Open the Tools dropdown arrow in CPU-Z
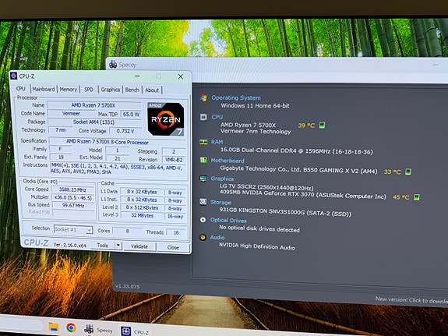Viewport: 448px width, 336px height. (x=118, y=246)
